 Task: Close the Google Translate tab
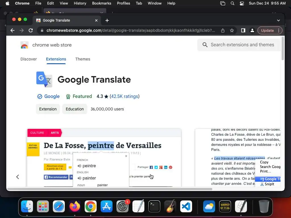(x=96, y=20)
